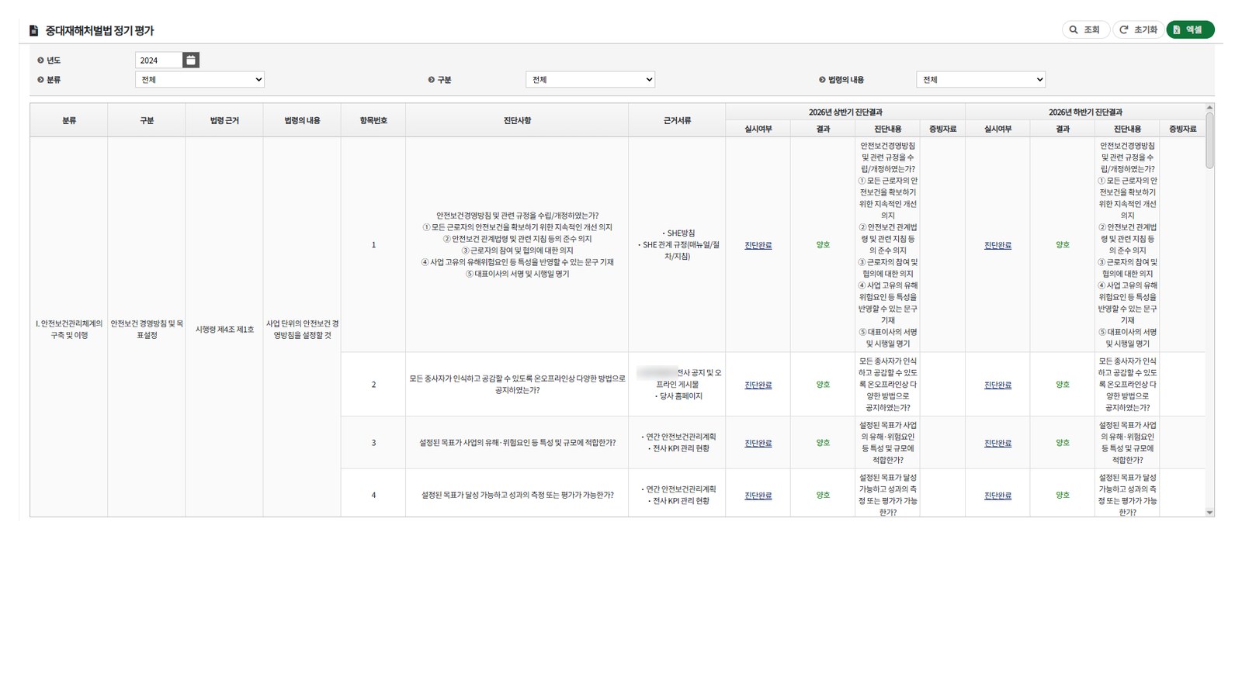Click the 분류 column header in the table
The height and width of the screenshot is (698, 1242).
click(x=69, y=120)
